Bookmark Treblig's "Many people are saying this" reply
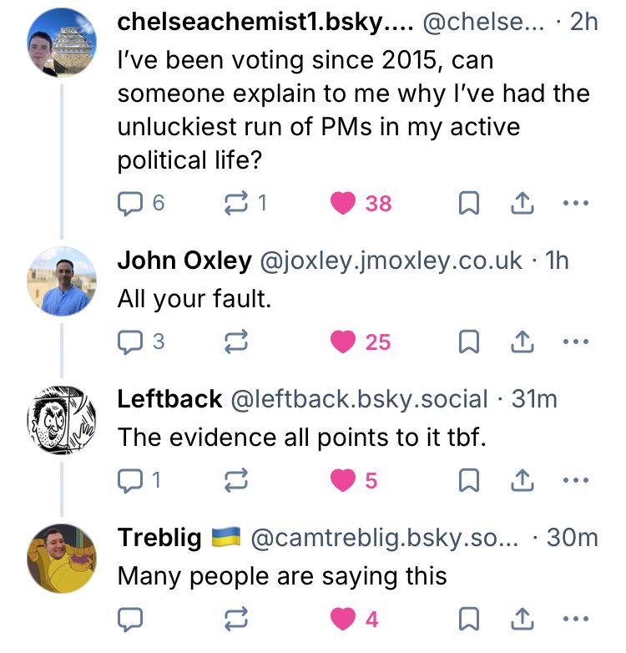 (x=470, y=619)
